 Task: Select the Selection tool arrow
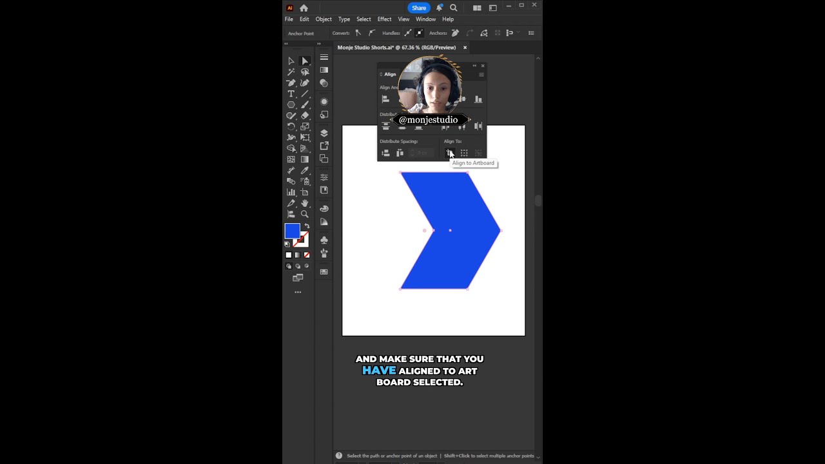(x=291, y=61)
